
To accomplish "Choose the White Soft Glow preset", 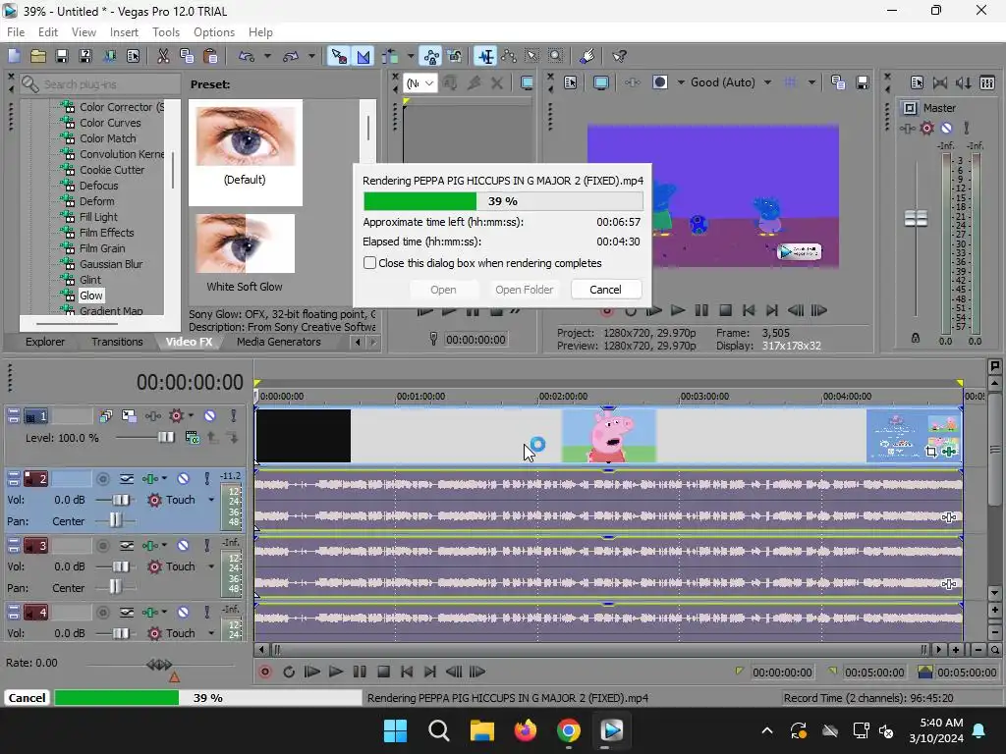I will click(x=245, y=252).
